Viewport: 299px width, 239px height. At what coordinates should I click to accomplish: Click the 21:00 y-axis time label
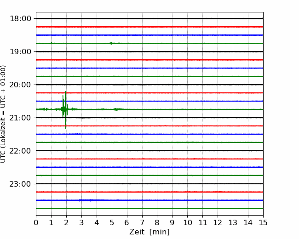pos(20,118)
